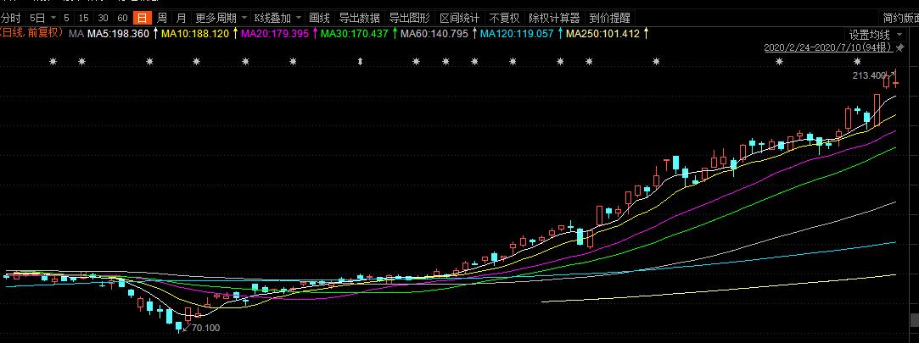Click the 日线,前复权 chart label
The image size is (919, 343).
pos(31,33)
